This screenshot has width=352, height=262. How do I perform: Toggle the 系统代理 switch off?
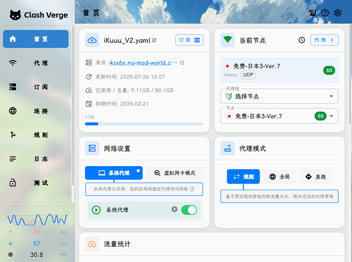coord(189,210)
